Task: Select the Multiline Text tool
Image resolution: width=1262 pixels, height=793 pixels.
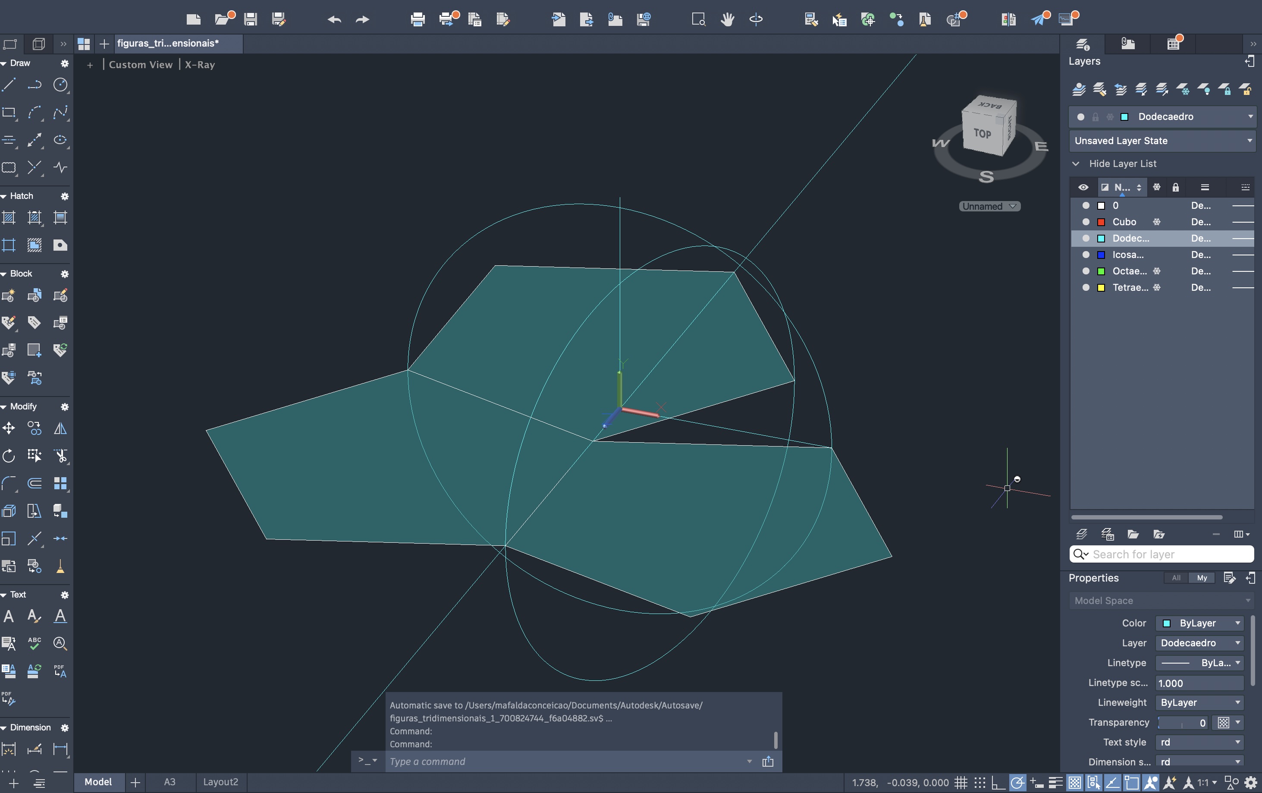Action: (x=9, y=616)
